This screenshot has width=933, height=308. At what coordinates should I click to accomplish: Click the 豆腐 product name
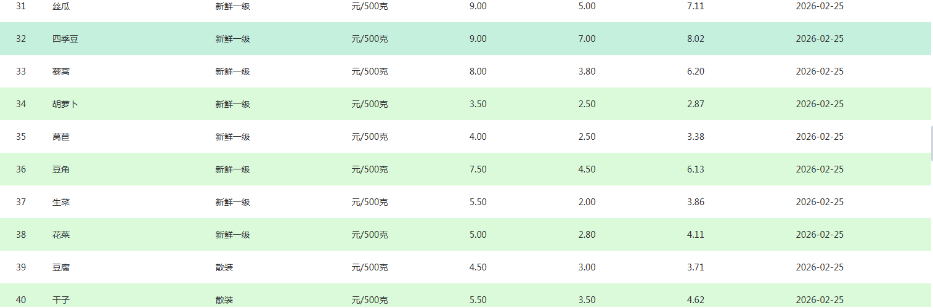click(x=61, y=267)
